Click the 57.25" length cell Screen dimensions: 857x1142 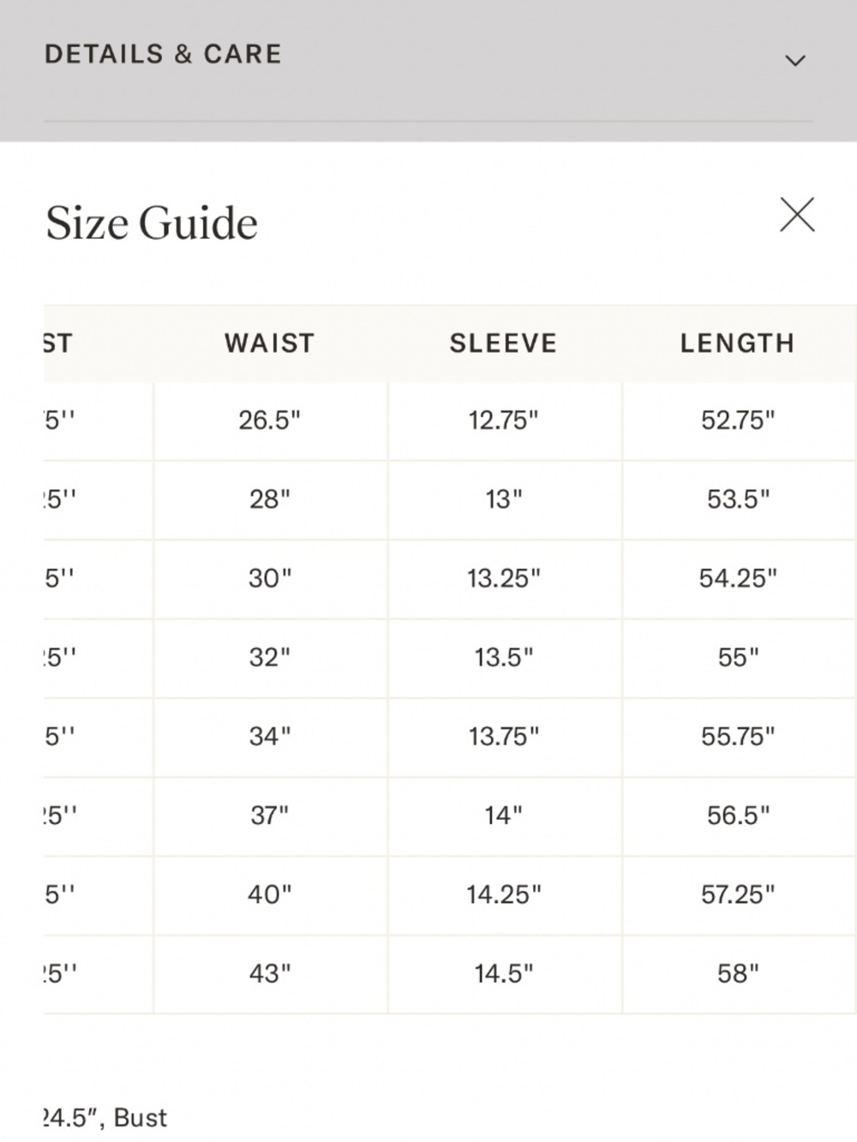pos(738,894)
